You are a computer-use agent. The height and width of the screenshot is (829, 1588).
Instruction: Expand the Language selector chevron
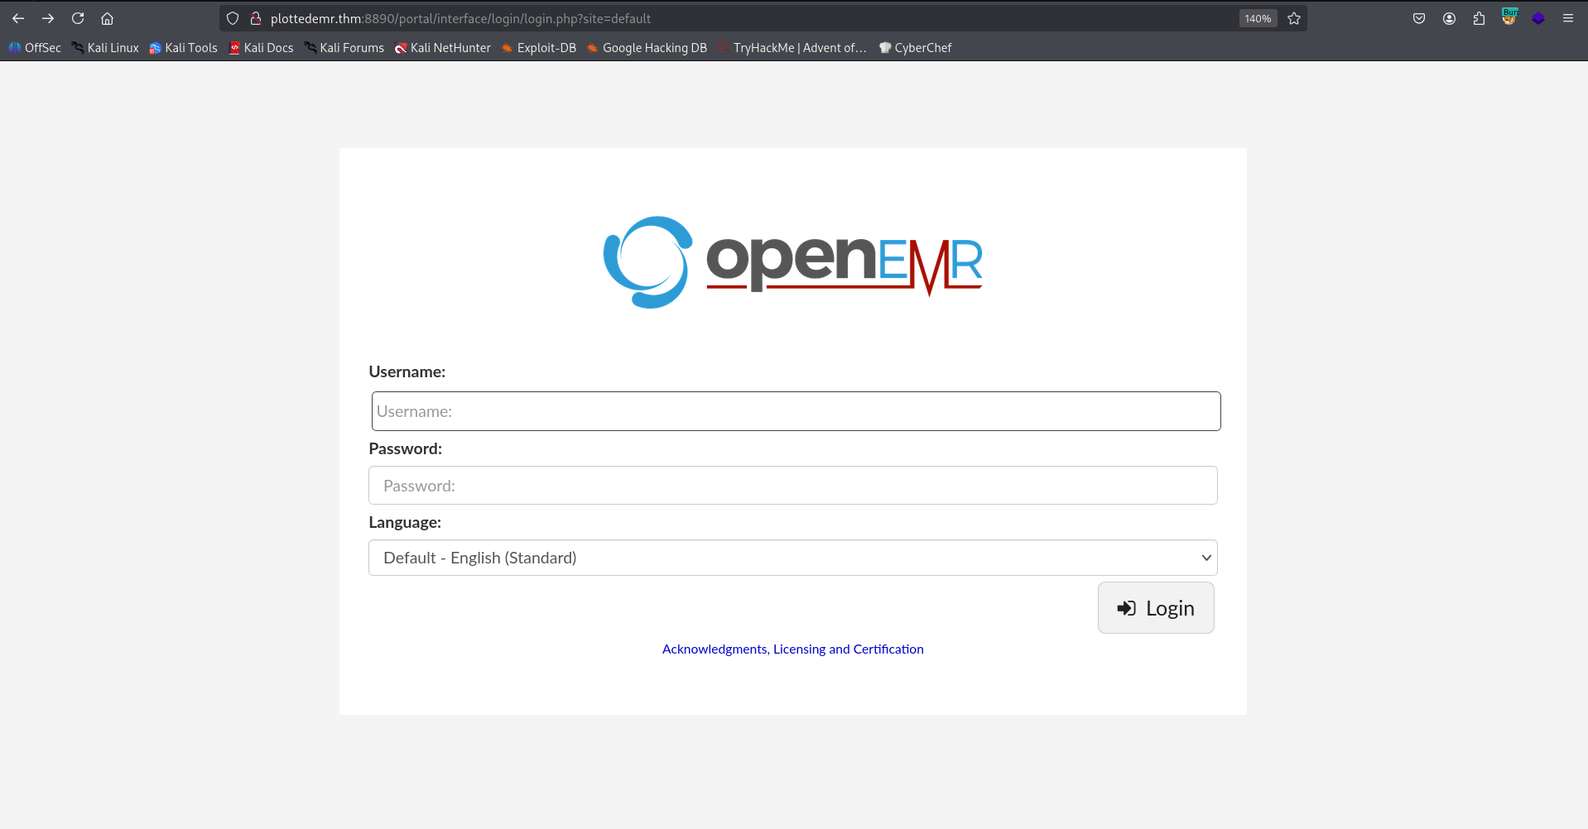tap(1206, 558)
